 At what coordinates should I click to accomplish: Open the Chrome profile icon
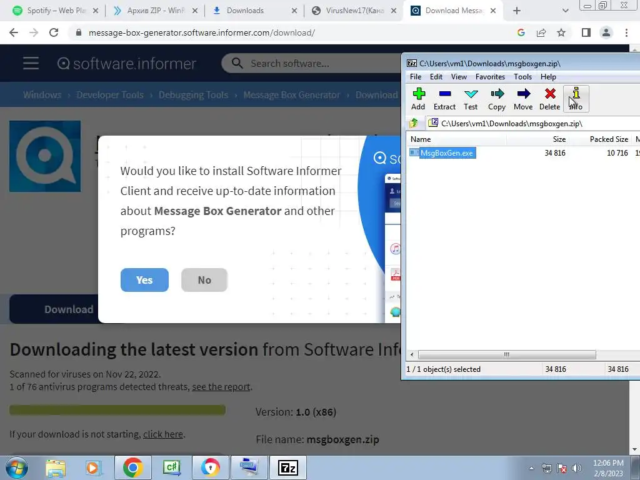click(606, 32)
